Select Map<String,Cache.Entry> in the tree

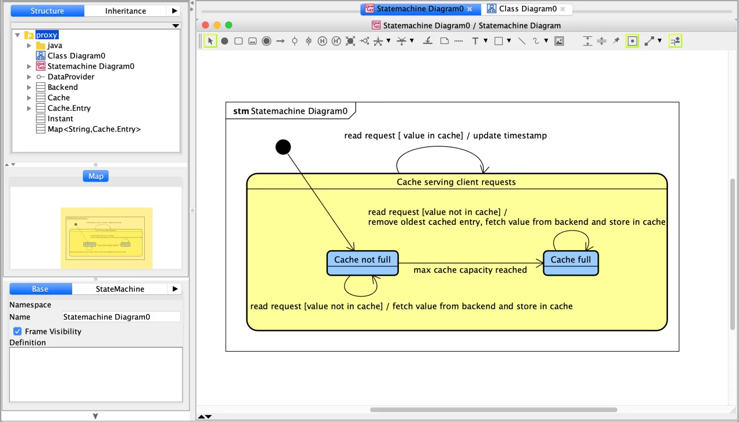[94, 129]
